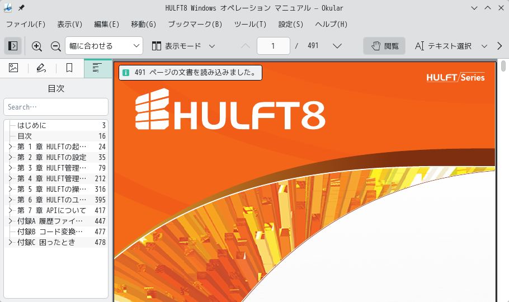This screenshot has width=509, height=302.
Task: Open the 編集(E) menu
Action: coord(106,25)
